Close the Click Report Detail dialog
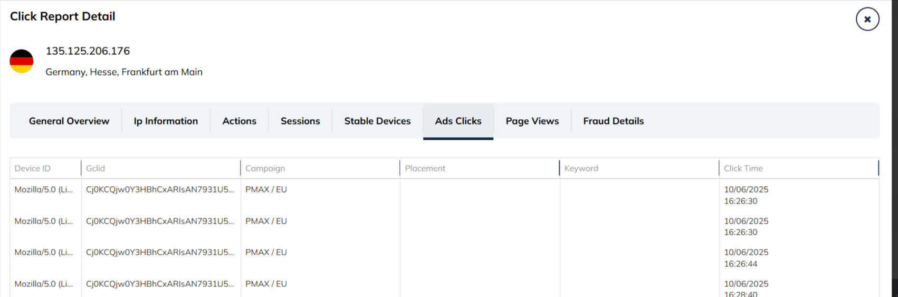 coord(867,19)
